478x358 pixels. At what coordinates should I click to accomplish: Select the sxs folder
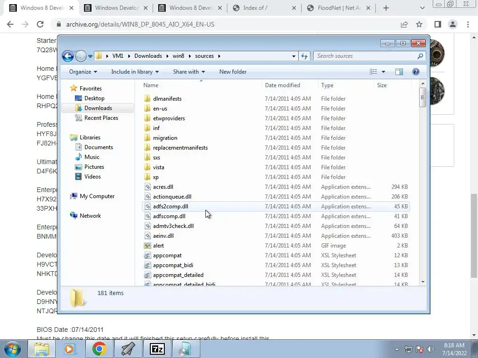point(156,158)
